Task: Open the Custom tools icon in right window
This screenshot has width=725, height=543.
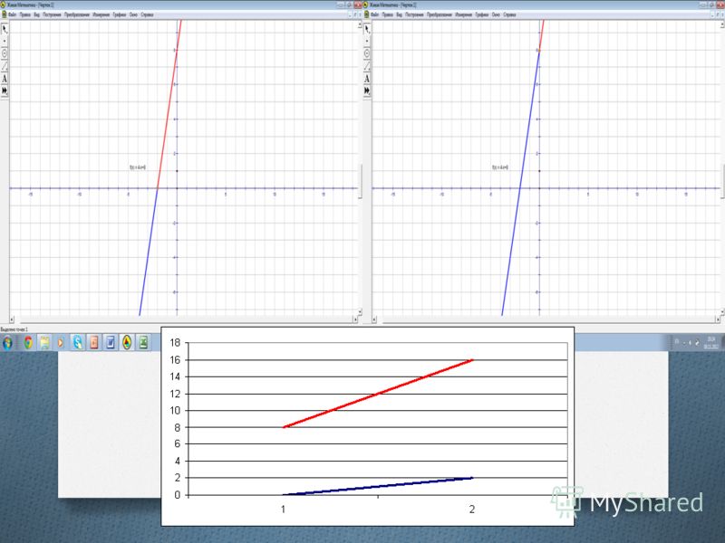Action: [x=367, y=91]
